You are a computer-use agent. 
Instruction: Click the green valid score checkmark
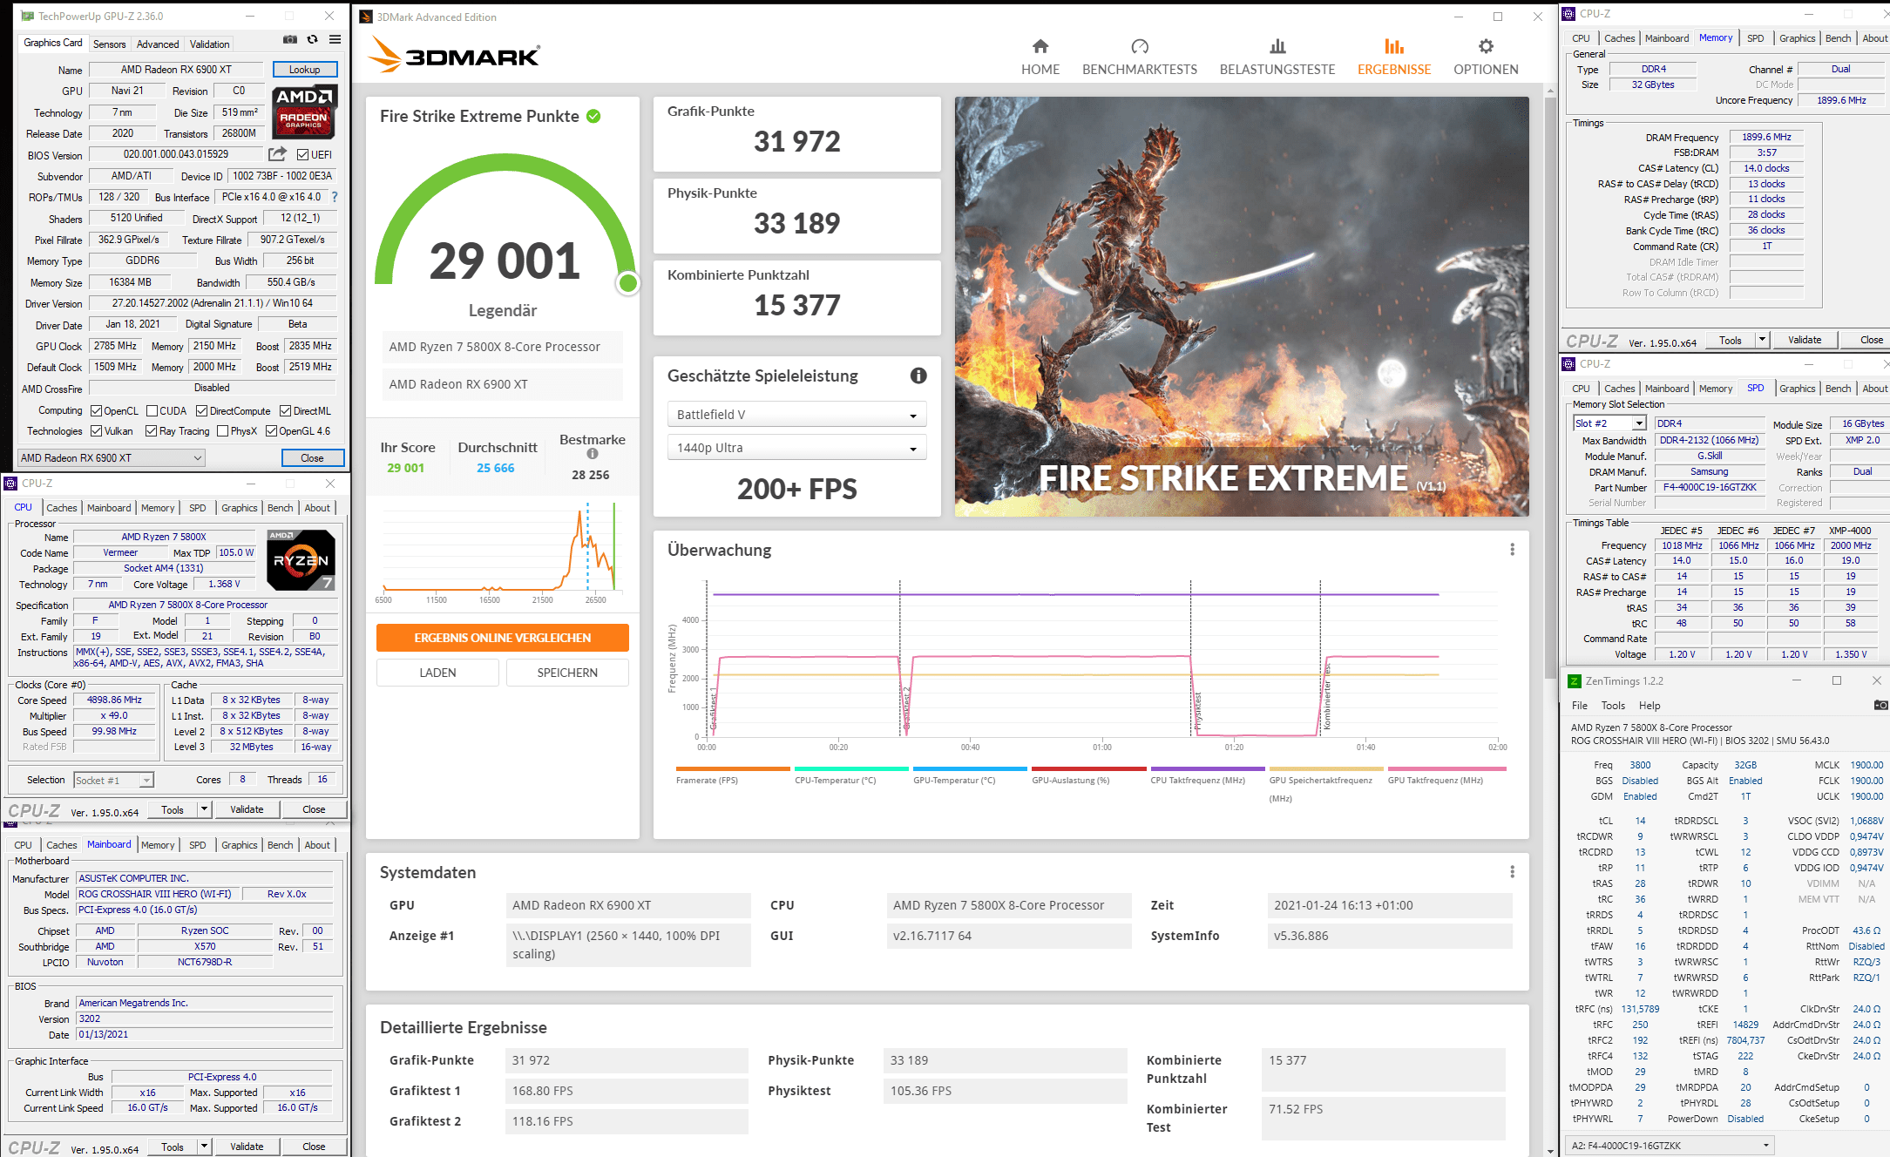pyautogui.click(x=593, y=116)
